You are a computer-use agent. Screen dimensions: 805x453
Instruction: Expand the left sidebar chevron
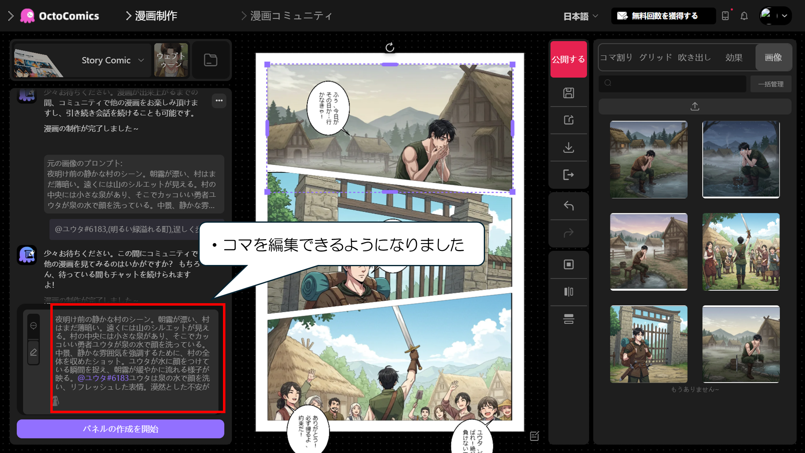tap(11, 16)
